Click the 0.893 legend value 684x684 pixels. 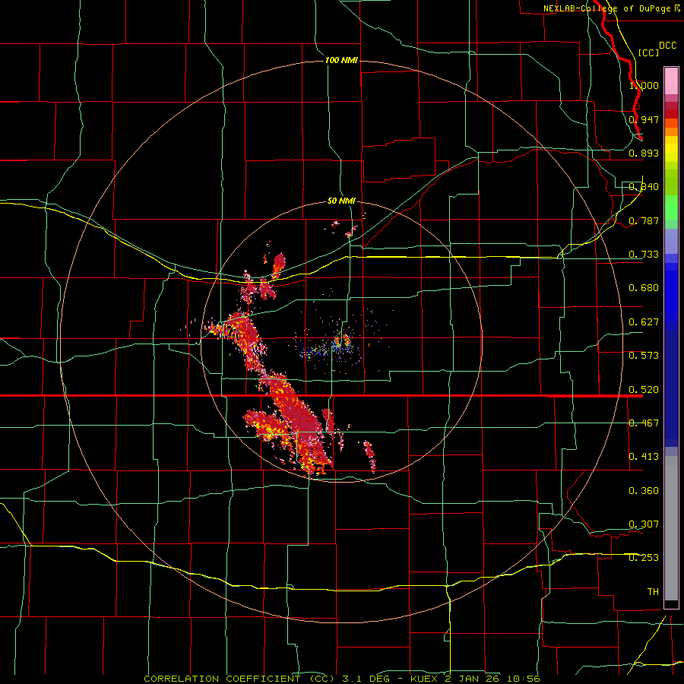644,153
